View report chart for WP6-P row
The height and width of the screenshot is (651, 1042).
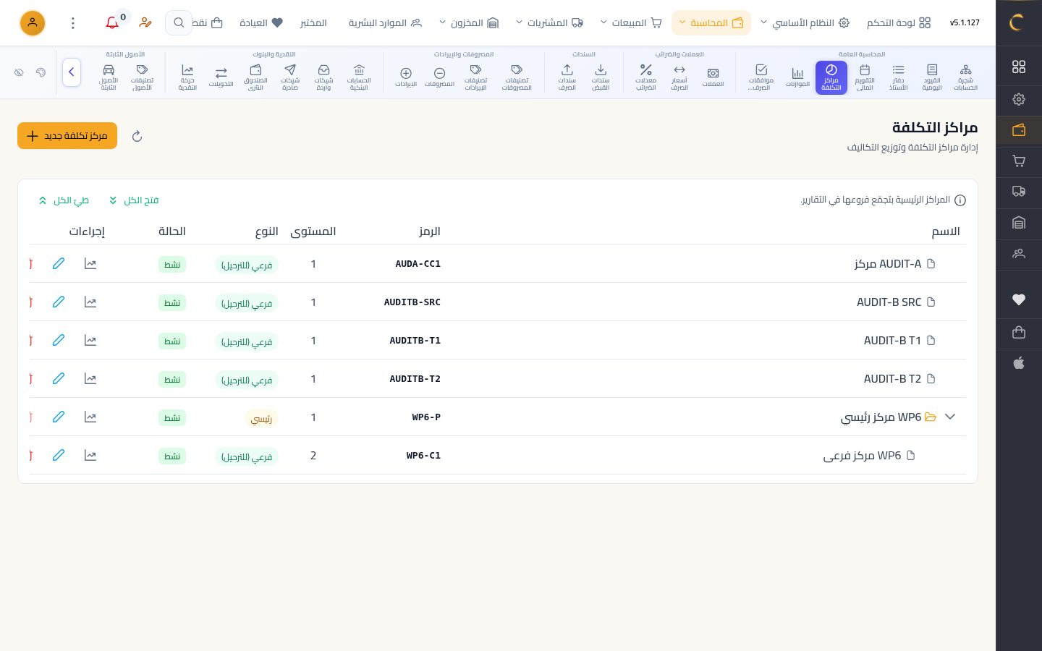click(x=90, y=417)
